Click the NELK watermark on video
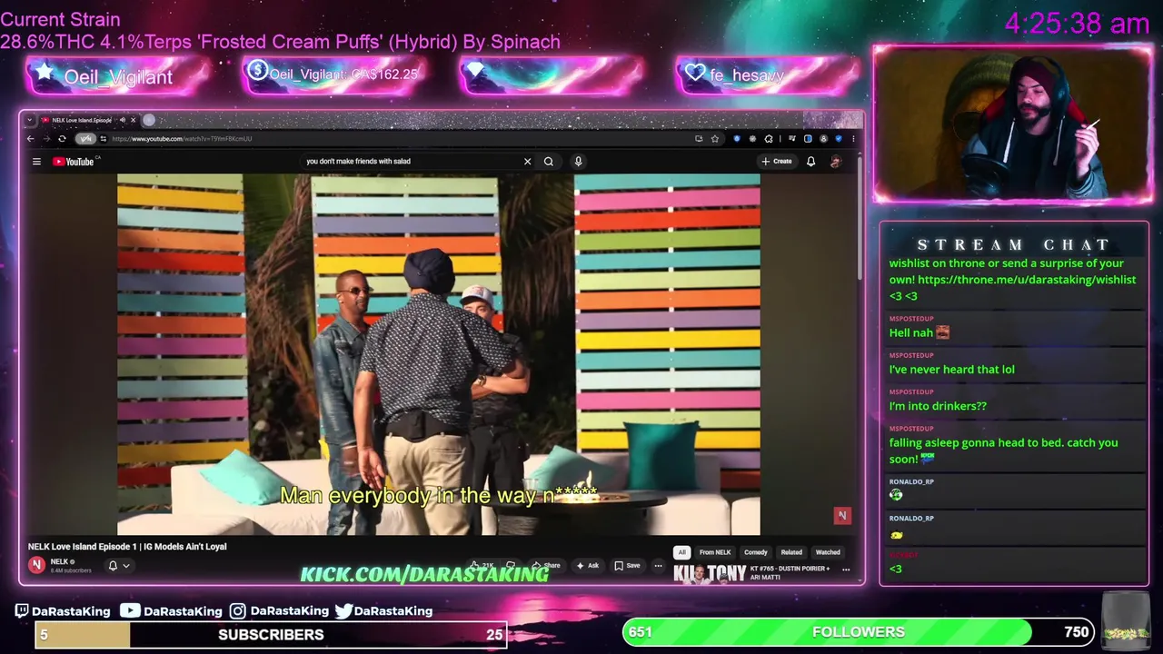The height and width of the screenshot is (654, 1163). pyautogui.click(x=842, y=516)
